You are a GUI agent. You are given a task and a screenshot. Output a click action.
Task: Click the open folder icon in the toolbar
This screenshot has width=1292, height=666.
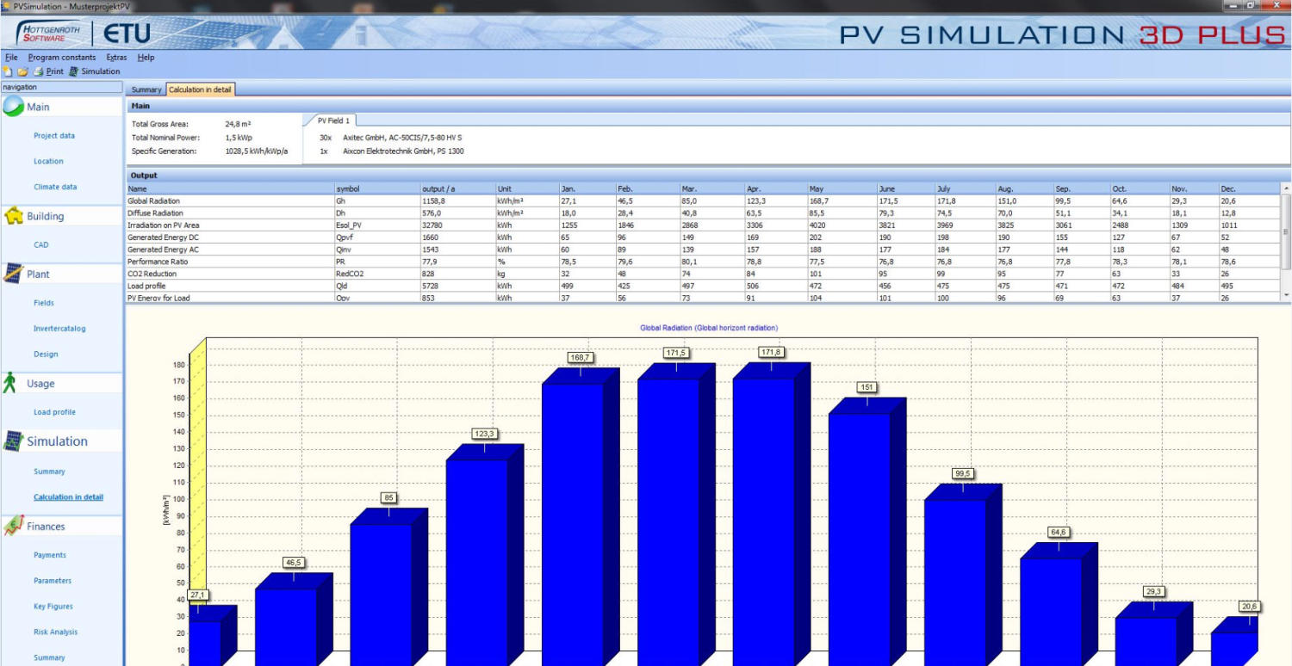22,71
